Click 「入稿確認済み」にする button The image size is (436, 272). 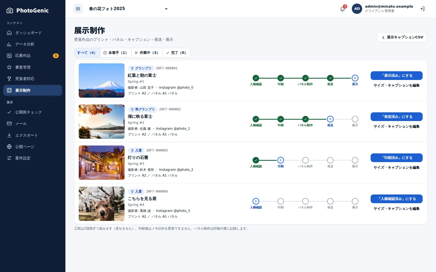click(396, 199)
